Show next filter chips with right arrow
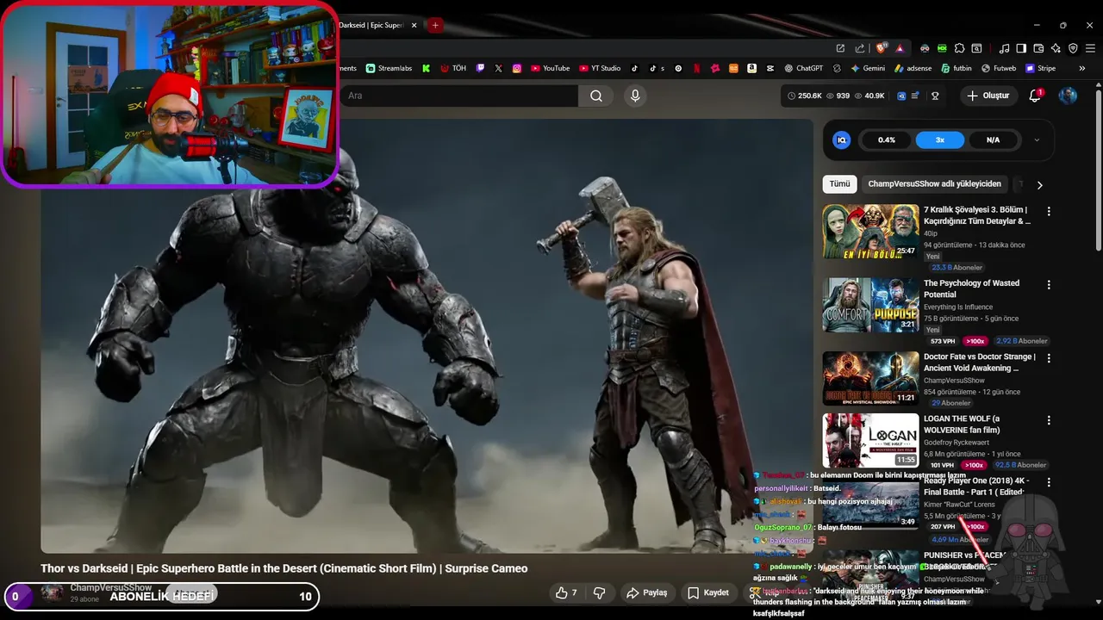The image size is (1103, 620). click(x=1039, y=184)
